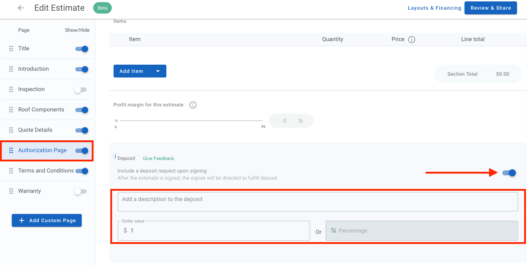Click the profit margin slider handle
The width and height of the screenshot is (527, 265).
116,121
